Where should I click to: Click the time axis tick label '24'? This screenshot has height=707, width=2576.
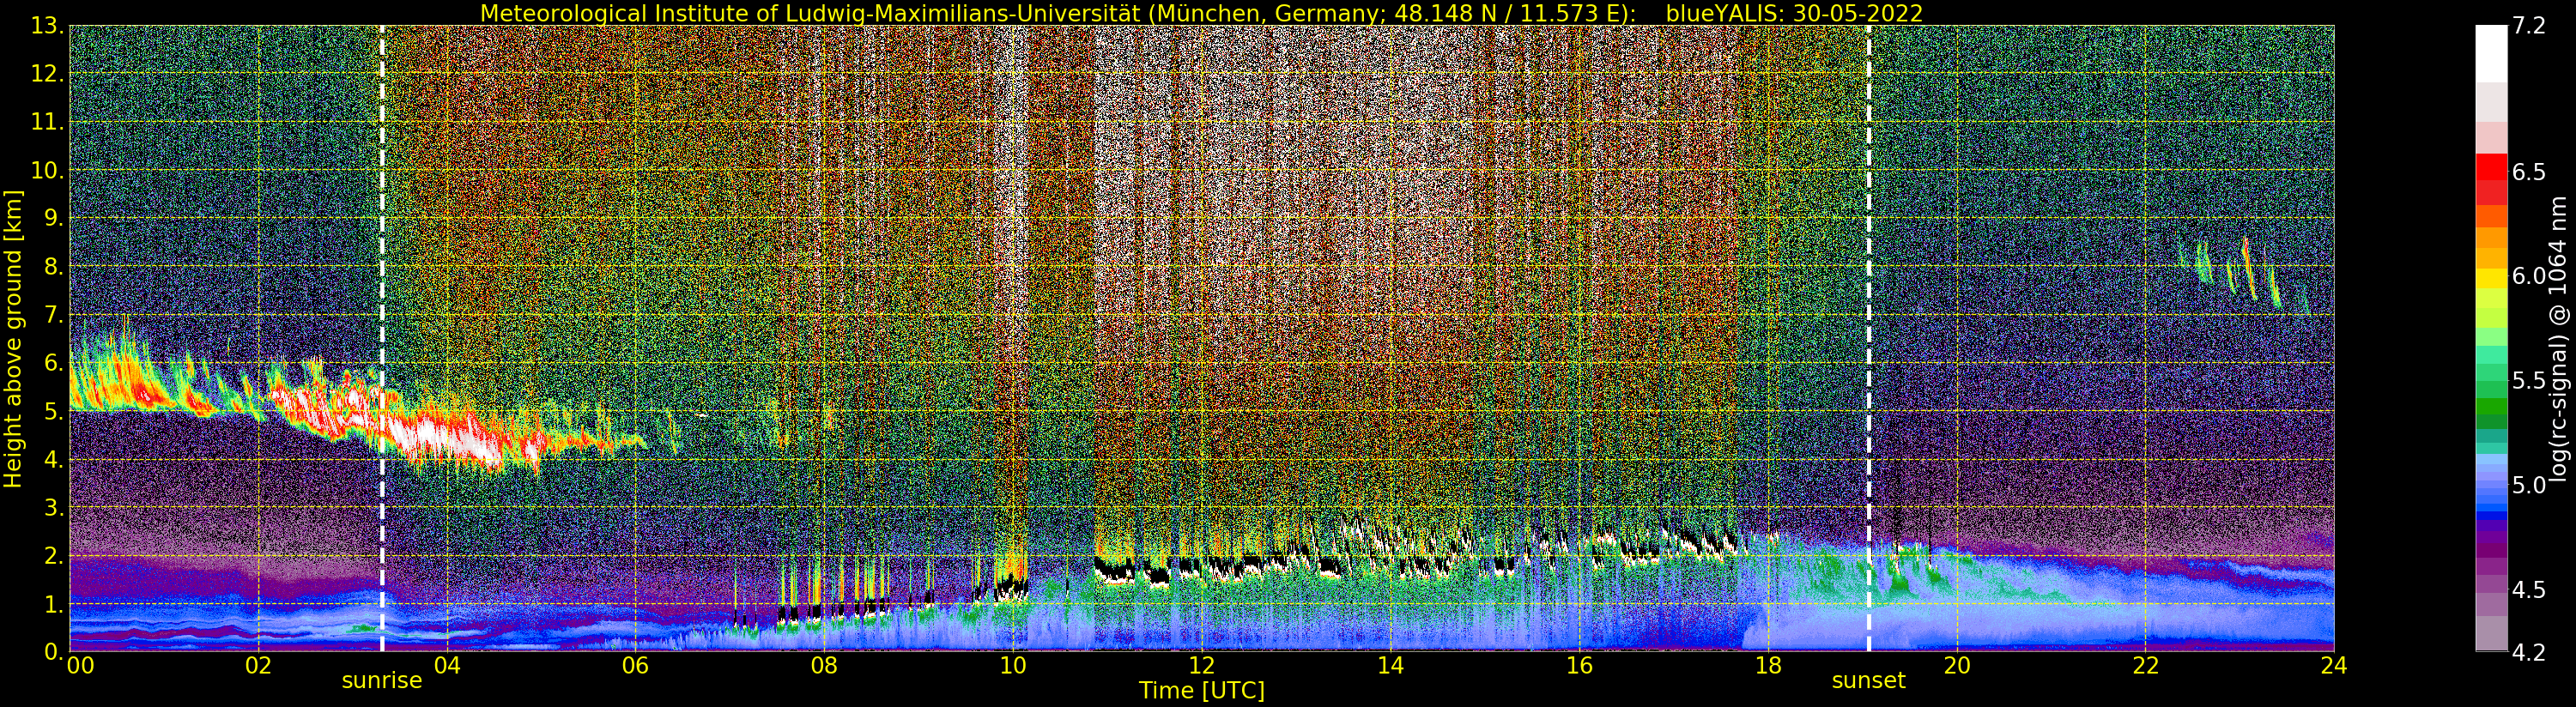2334,666
